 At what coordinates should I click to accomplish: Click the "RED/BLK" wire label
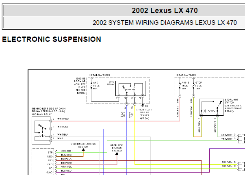point(66,159)
